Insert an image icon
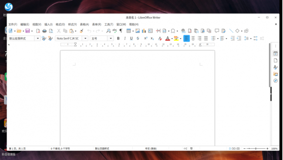 click(138, 31)
